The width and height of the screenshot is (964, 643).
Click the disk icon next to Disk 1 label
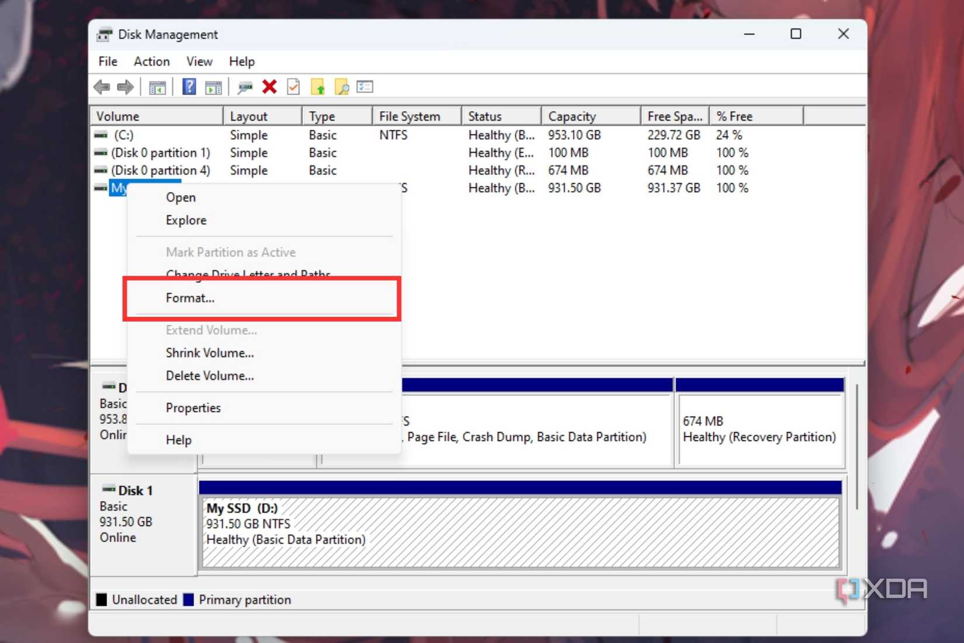[x=109, y=489]
